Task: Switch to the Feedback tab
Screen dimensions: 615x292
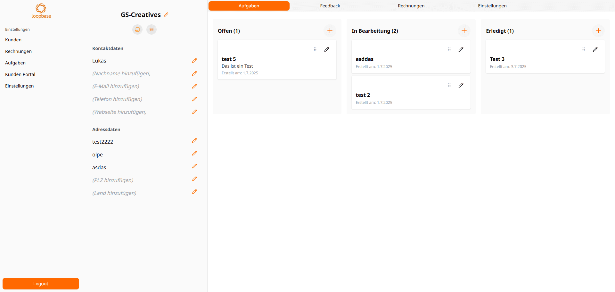Action: coord(330,6)
